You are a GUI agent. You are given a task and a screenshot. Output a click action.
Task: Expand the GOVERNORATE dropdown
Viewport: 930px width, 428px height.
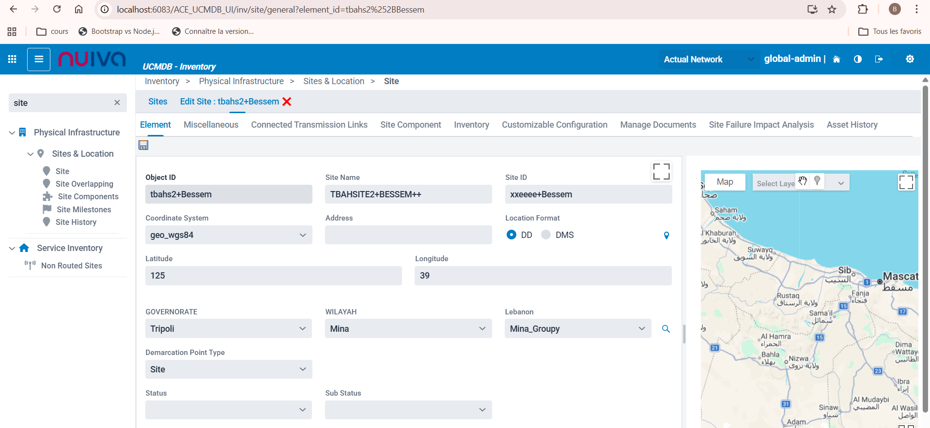click(229, 329)
